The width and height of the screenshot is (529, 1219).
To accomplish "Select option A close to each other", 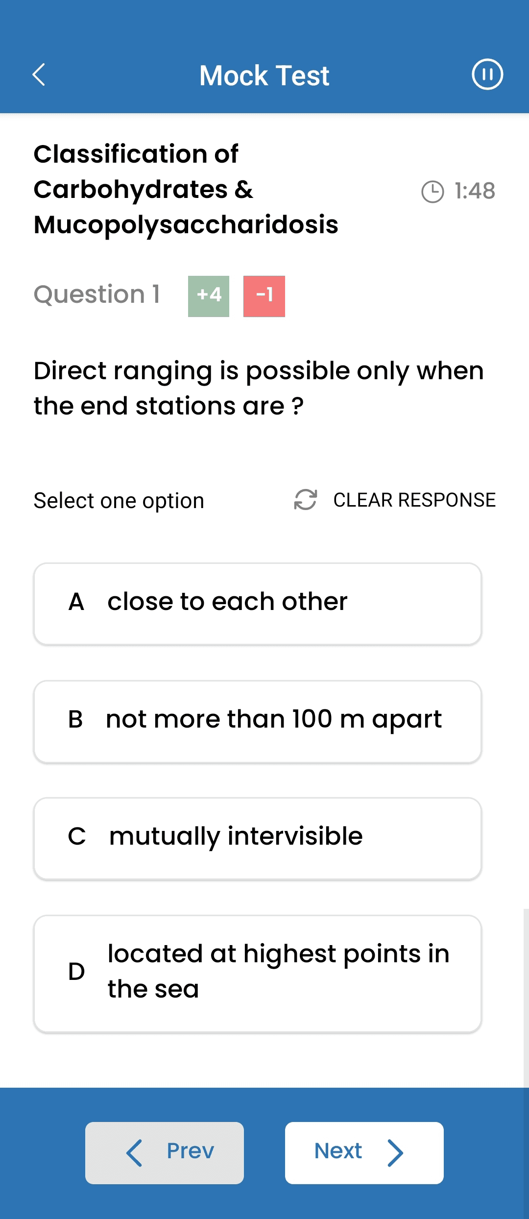I will click(x=258, y=604).
